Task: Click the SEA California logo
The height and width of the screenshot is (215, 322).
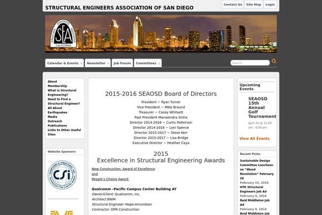Action: pyautogui.click(x=63, y=33)
